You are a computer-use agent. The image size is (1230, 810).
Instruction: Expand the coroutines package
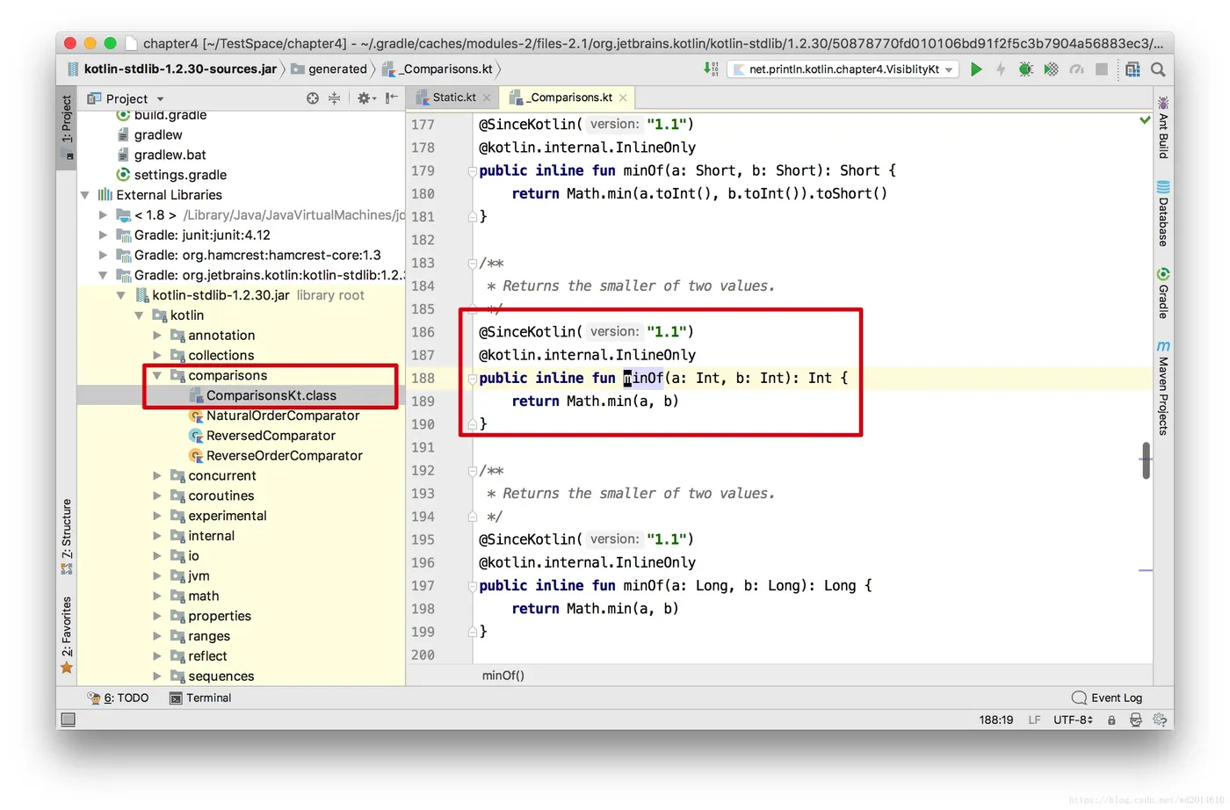(157, 496)
